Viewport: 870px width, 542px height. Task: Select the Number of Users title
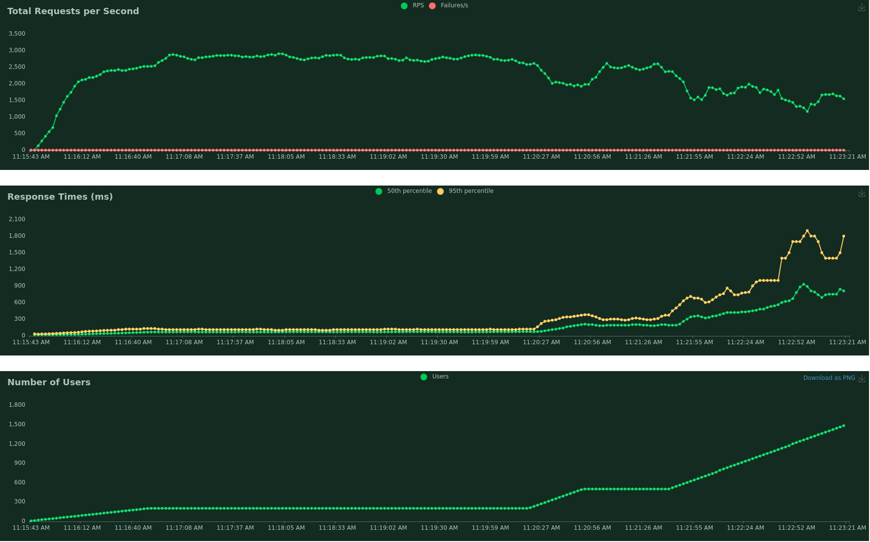49,382
